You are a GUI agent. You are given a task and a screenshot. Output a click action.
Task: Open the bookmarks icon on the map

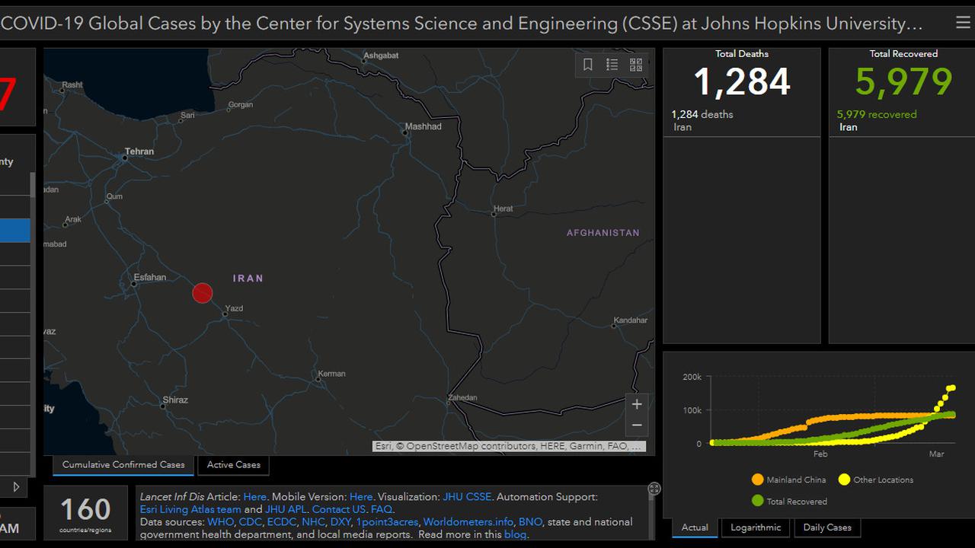588,65
